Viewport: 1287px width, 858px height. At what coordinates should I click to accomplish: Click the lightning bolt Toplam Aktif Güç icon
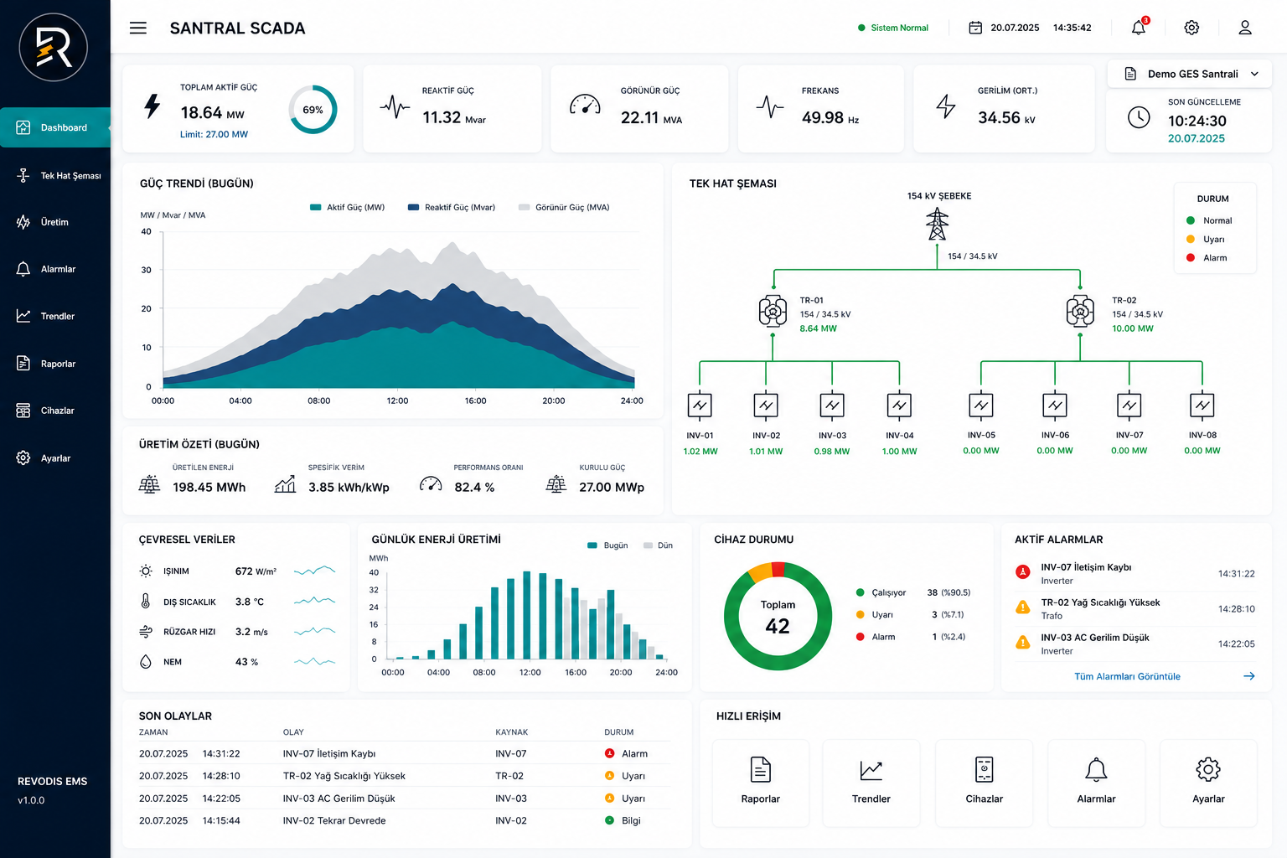152,106
